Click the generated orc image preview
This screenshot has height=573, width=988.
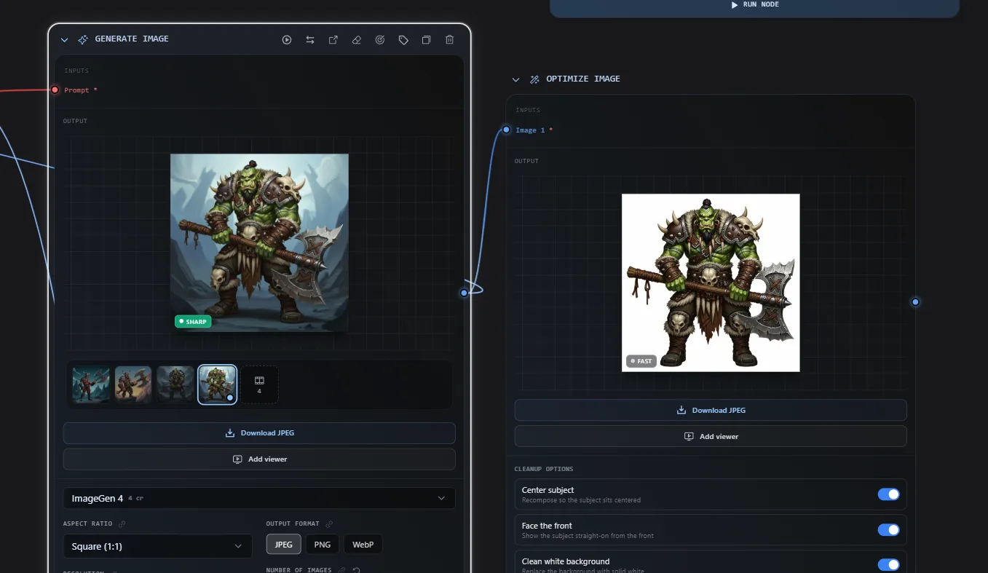point(259,242)
